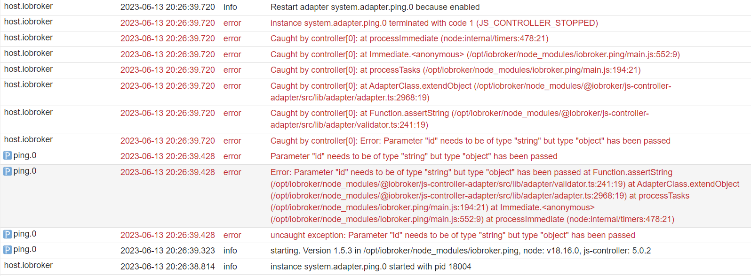
Task: Click "host.iobroker" in the "started with pid 18004" row
Action: 28,265
